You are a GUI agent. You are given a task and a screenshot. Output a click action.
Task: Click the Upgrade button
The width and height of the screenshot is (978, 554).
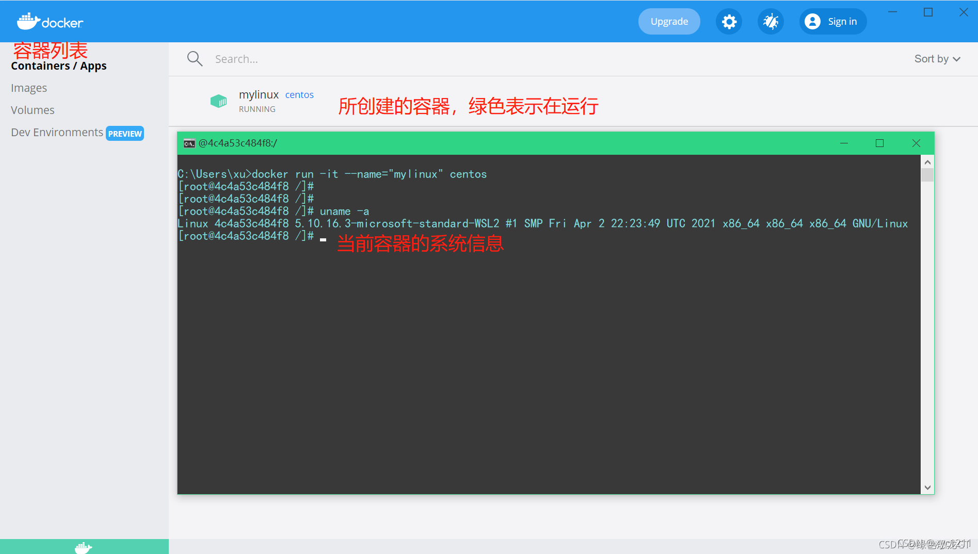pos(669,21)
